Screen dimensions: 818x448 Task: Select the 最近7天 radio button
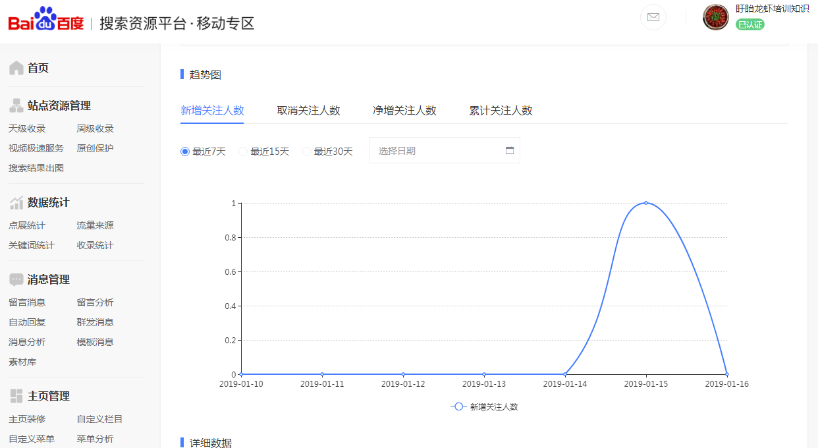pyautogui.click(x=185, y=152)
